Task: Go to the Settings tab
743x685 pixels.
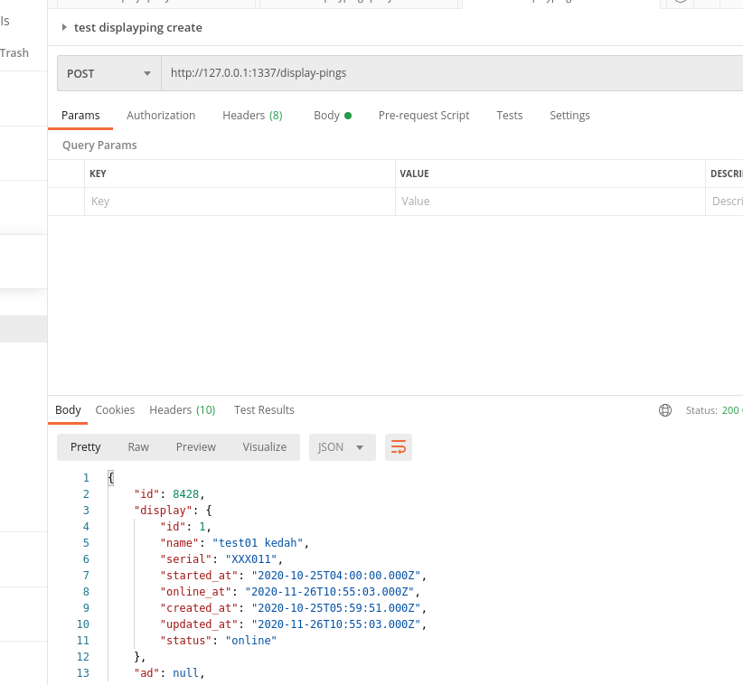Action: (x=569, y=116)
